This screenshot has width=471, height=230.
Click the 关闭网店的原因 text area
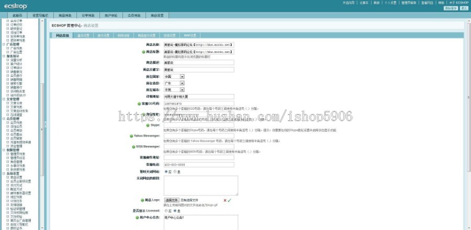point(201,186)
